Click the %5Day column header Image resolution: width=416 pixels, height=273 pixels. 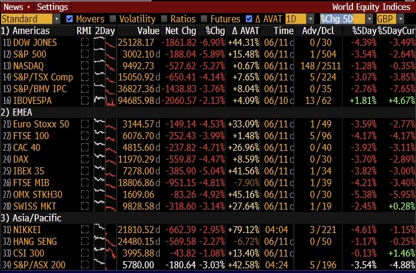pyautogui.click(x=364, y=31)
